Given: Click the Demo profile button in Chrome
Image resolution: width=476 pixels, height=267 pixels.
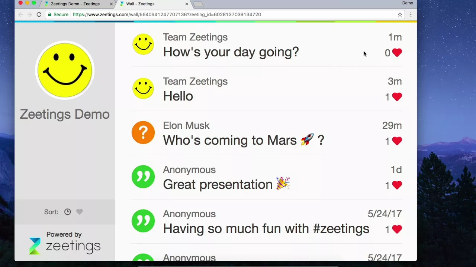Looking at the screenshot, I should coord(408,3).
